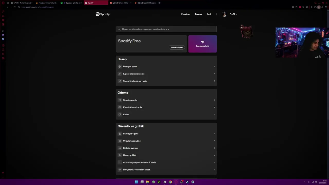Open Bildirim ayarları row
The height and width of the screenshot is (185, 329).
(x=166, y=148)
